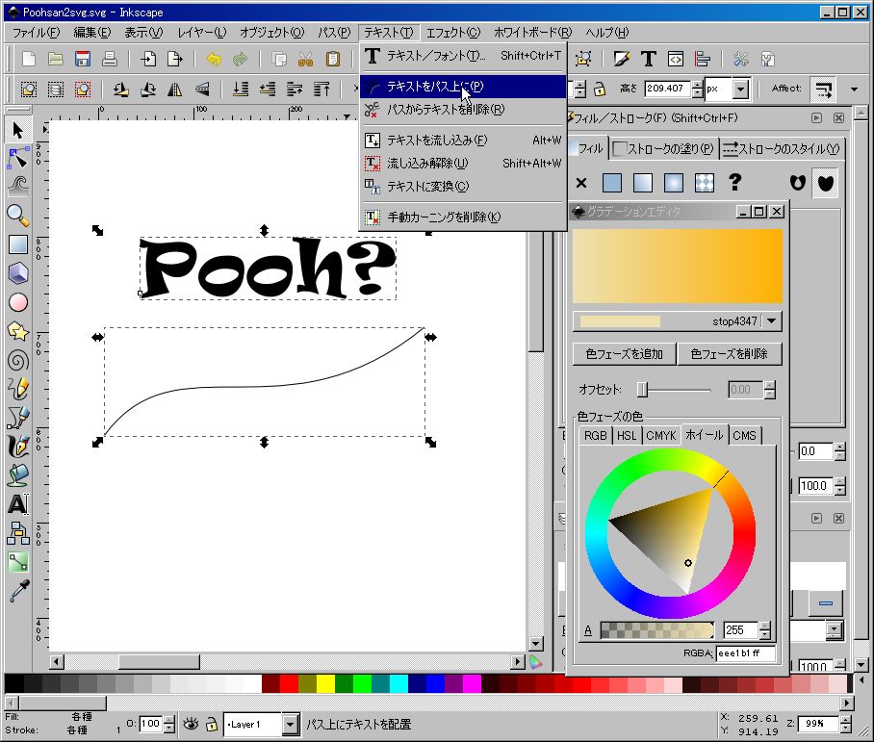
Task: Click the Undo arrow icon
Action: pos(214,59)
